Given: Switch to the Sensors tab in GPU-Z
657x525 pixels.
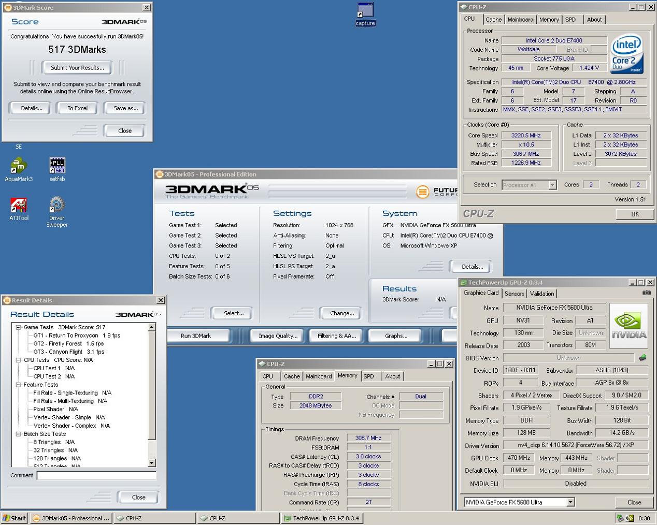Looking at the screenshot, I should pos(515,294).
